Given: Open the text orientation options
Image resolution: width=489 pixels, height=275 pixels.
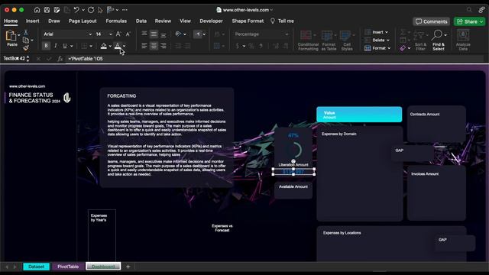Looking at the screenshot, I should click(x=179, y=34).
